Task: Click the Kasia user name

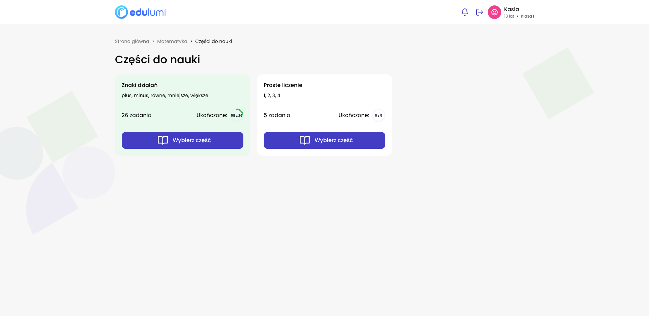Action: point(511,9)
